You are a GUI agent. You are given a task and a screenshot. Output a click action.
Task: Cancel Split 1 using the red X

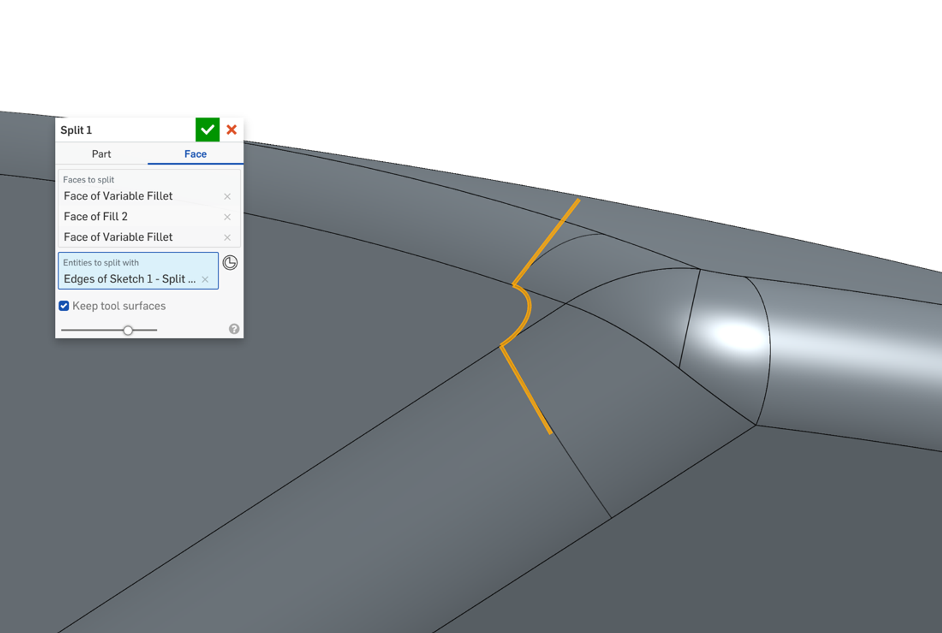click(231, 129)
